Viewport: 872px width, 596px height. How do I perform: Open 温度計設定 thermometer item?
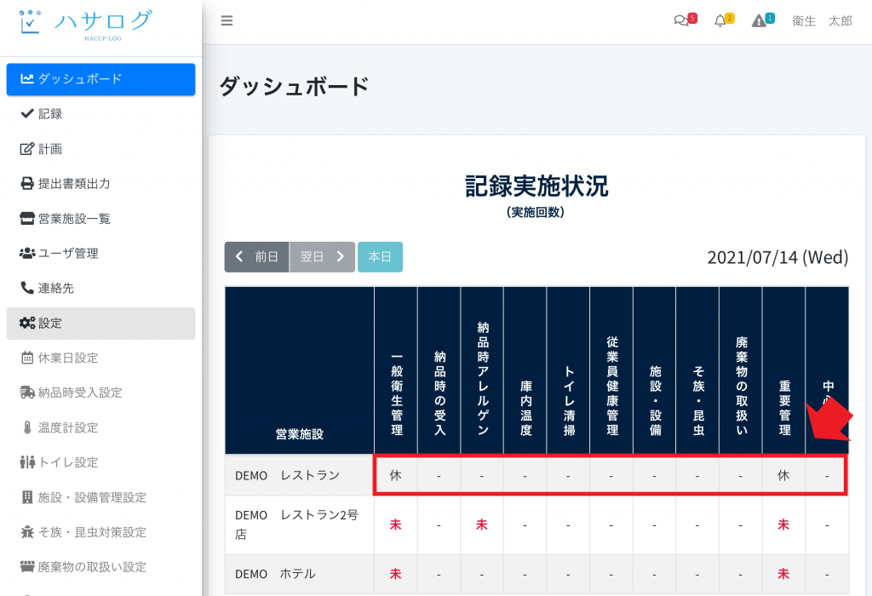[68, 427]
